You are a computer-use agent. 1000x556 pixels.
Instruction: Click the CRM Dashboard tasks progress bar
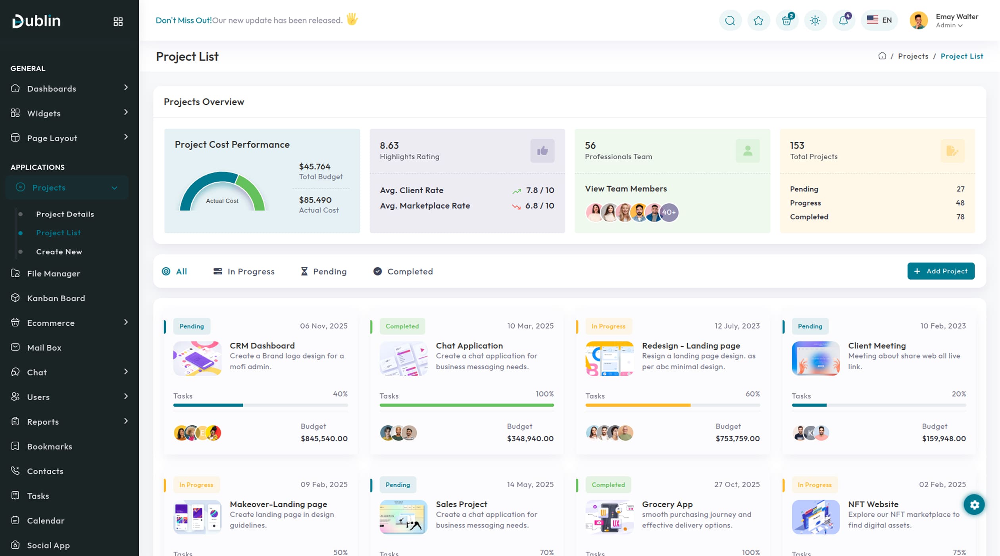point(260,405)
